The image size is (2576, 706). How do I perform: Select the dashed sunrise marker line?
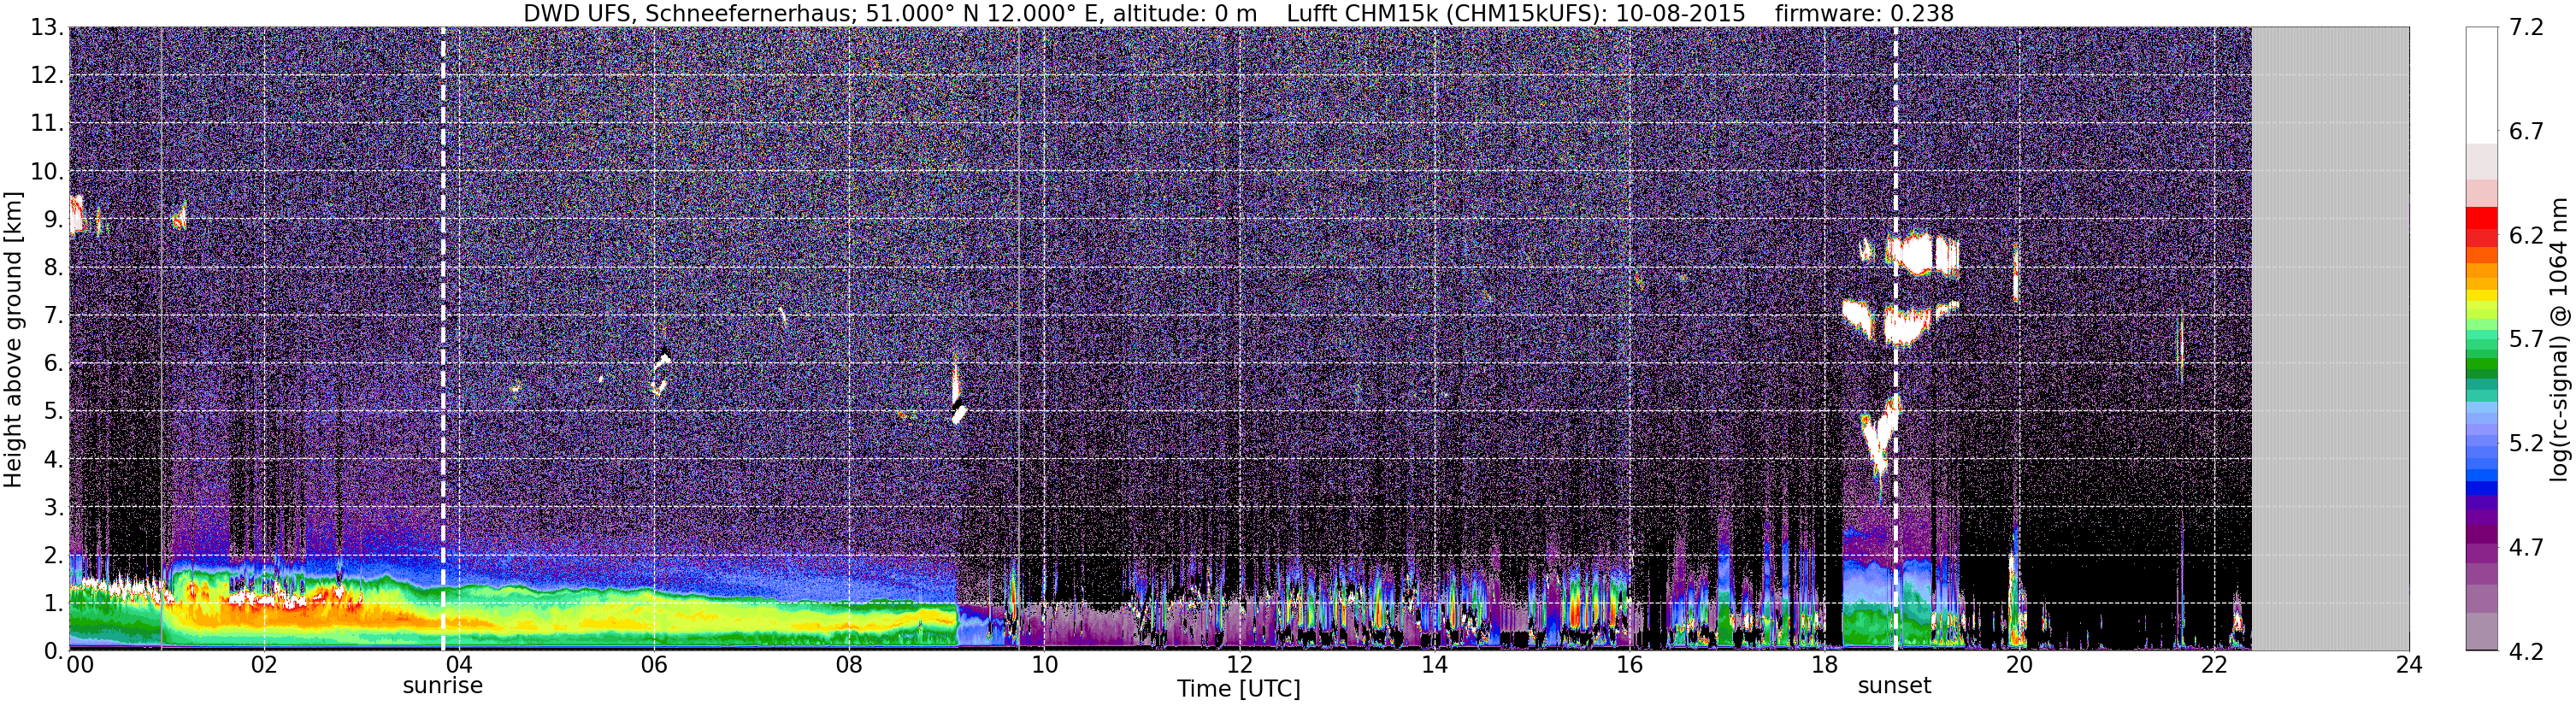443,338
